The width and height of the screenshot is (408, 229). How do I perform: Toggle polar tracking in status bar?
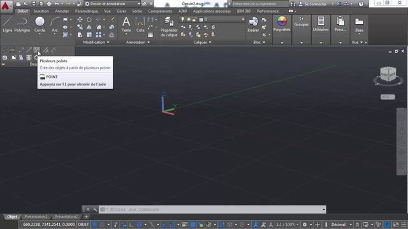[140, 225]
